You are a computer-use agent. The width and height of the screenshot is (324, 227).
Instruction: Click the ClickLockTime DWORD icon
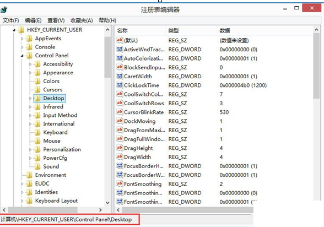120,85
